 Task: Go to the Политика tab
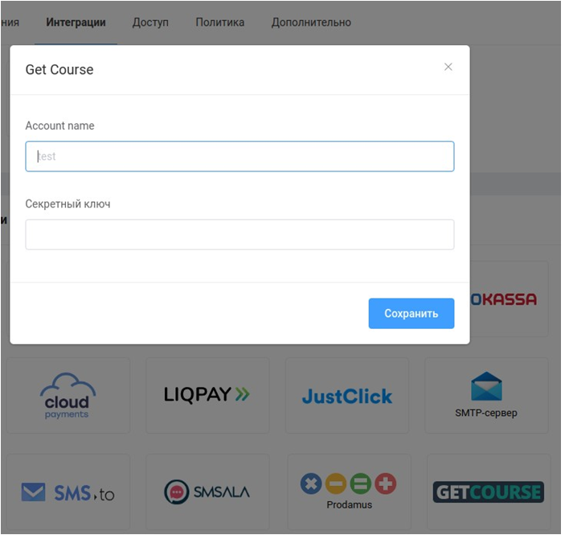[x=220, y=23]
